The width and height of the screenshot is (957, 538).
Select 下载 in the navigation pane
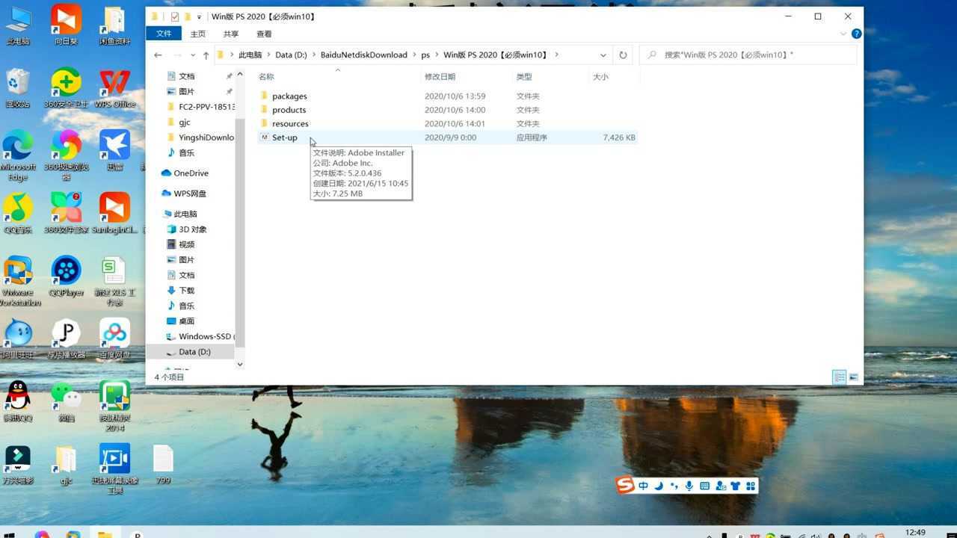pos(186,290)
